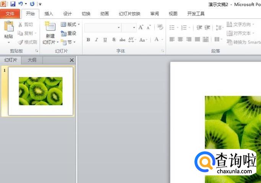Click the Increase List Level icon

click(207, 28)
